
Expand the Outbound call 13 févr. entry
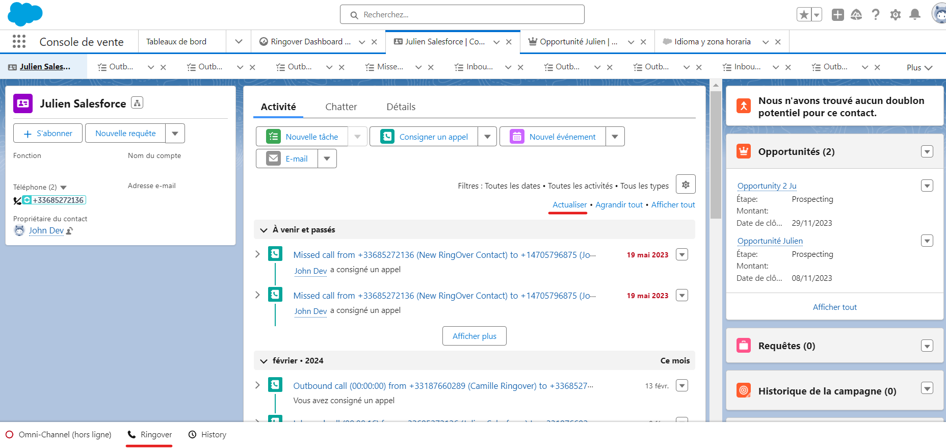pos(257,385)
